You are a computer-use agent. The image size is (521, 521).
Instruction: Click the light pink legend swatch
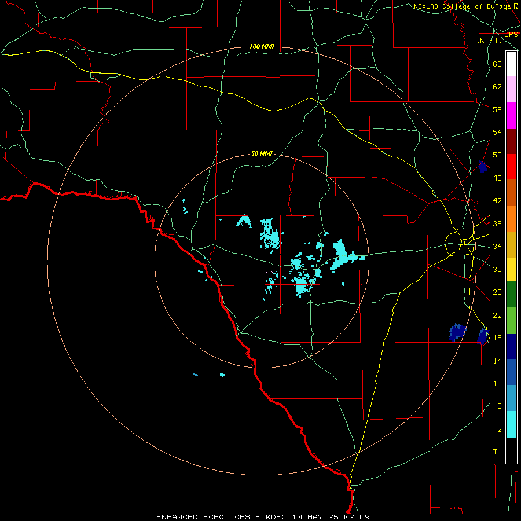(511, 89)
